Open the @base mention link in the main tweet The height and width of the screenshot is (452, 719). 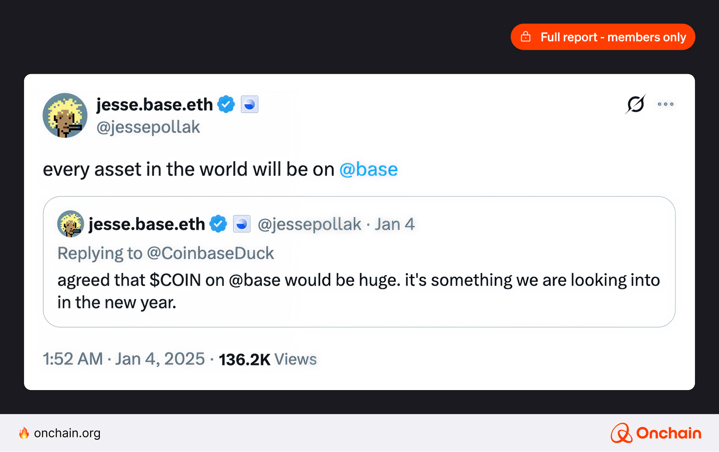[x=368, y=169]
